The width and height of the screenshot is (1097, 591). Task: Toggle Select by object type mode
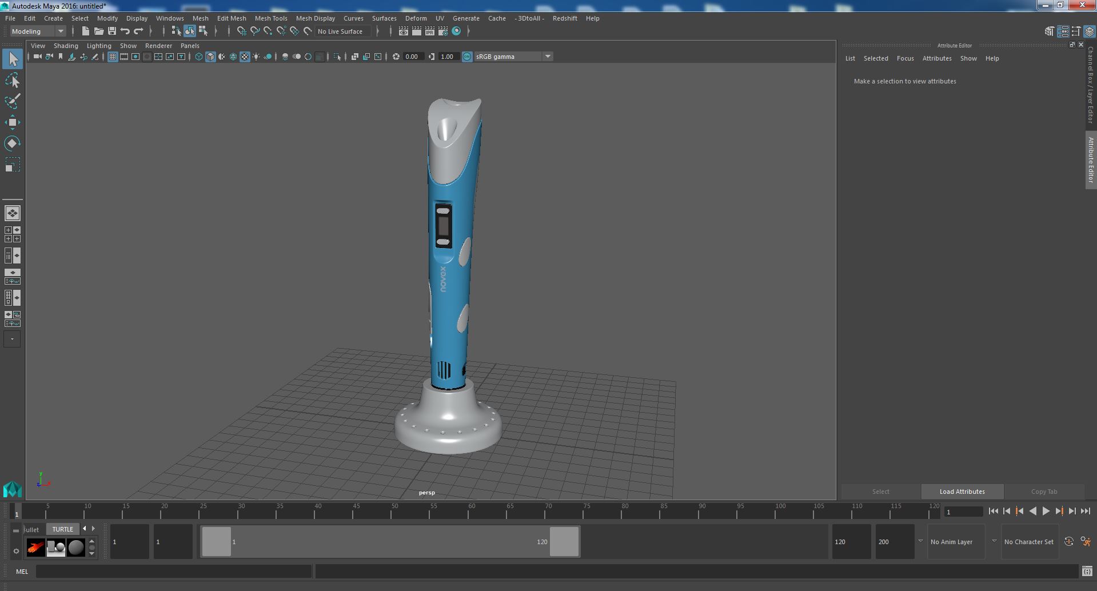190,31
